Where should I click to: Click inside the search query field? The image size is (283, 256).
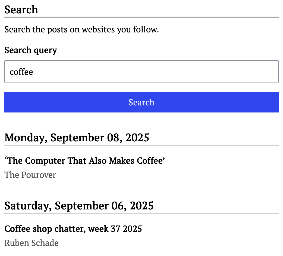point(141,72)
